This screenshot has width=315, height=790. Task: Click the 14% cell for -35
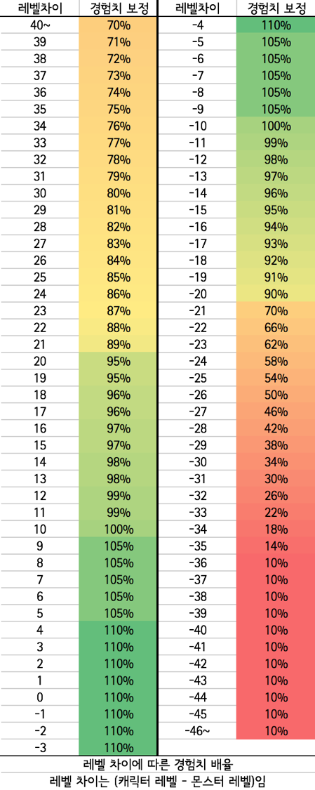[x=277, y=546]
